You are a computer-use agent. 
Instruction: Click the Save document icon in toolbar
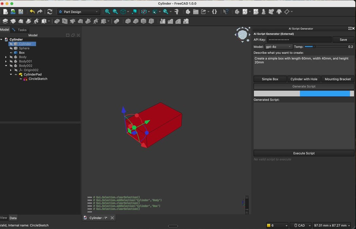pyautogui.click(x=21, y=12)
